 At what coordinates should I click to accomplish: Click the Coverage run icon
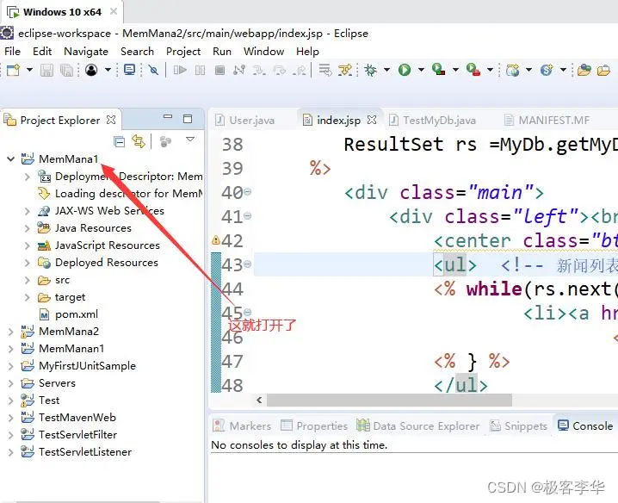pyautogui.click(x=438, y=70)
